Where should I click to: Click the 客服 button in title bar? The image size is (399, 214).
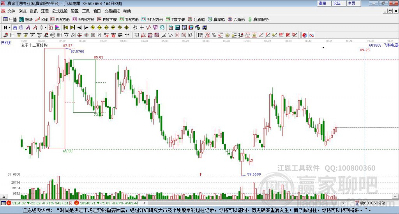pos(324,3)
